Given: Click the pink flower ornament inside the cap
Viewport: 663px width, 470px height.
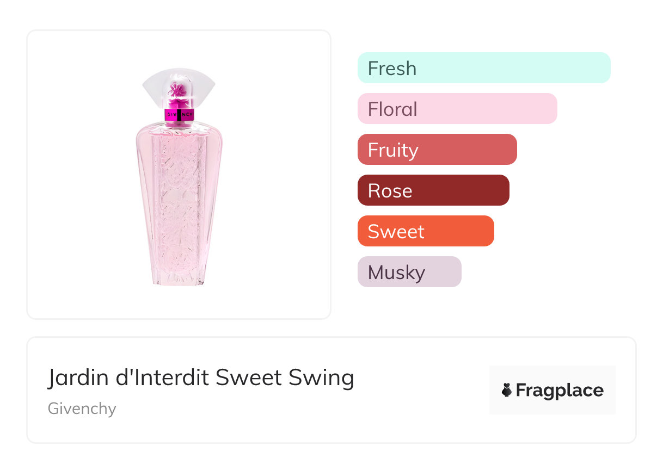Looking at the screenshot, I should point(176,90).
